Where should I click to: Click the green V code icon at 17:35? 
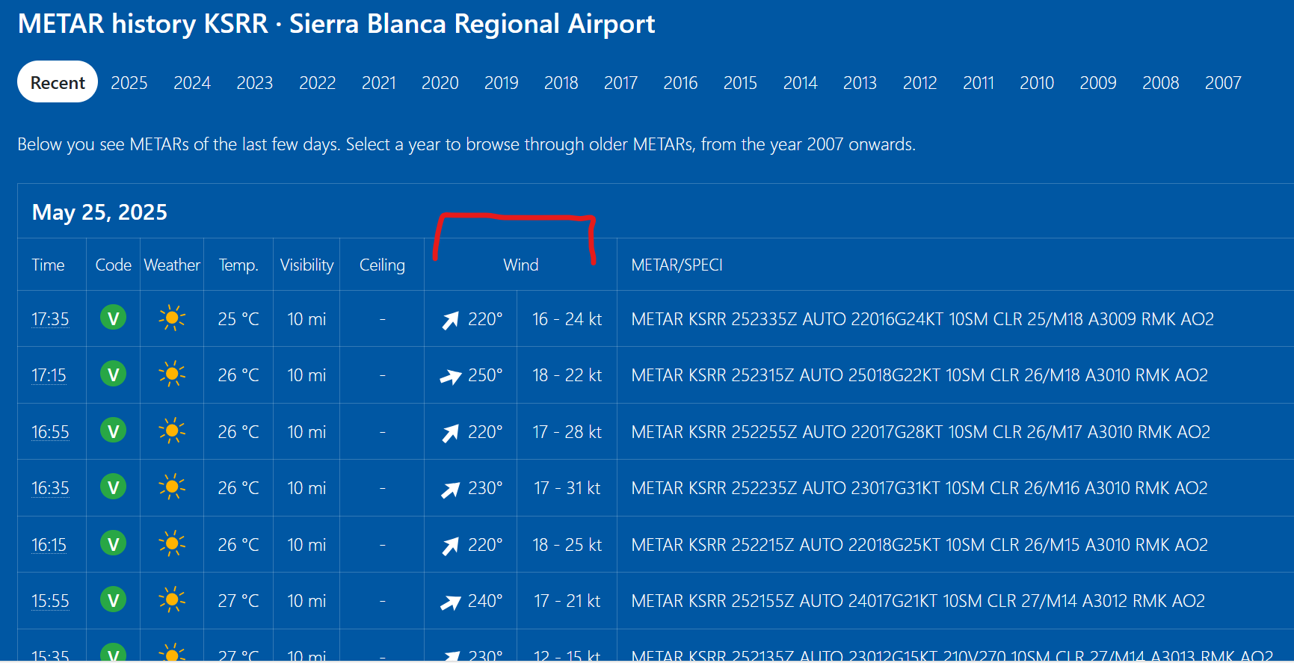pos(113,318)
